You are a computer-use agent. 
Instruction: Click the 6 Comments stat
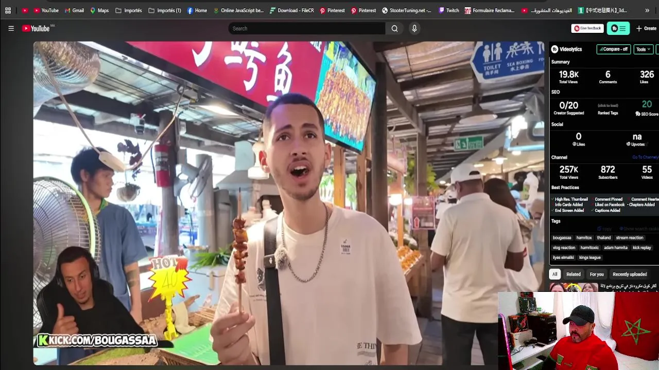click(608, 77)
